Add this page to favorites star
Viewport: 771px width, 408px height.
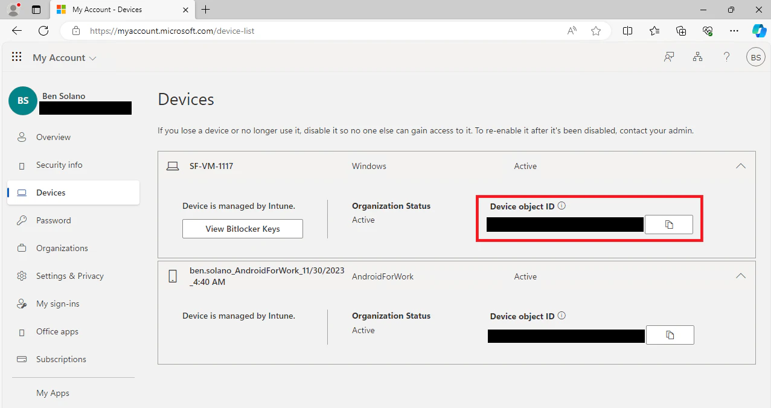coord(596,31)
